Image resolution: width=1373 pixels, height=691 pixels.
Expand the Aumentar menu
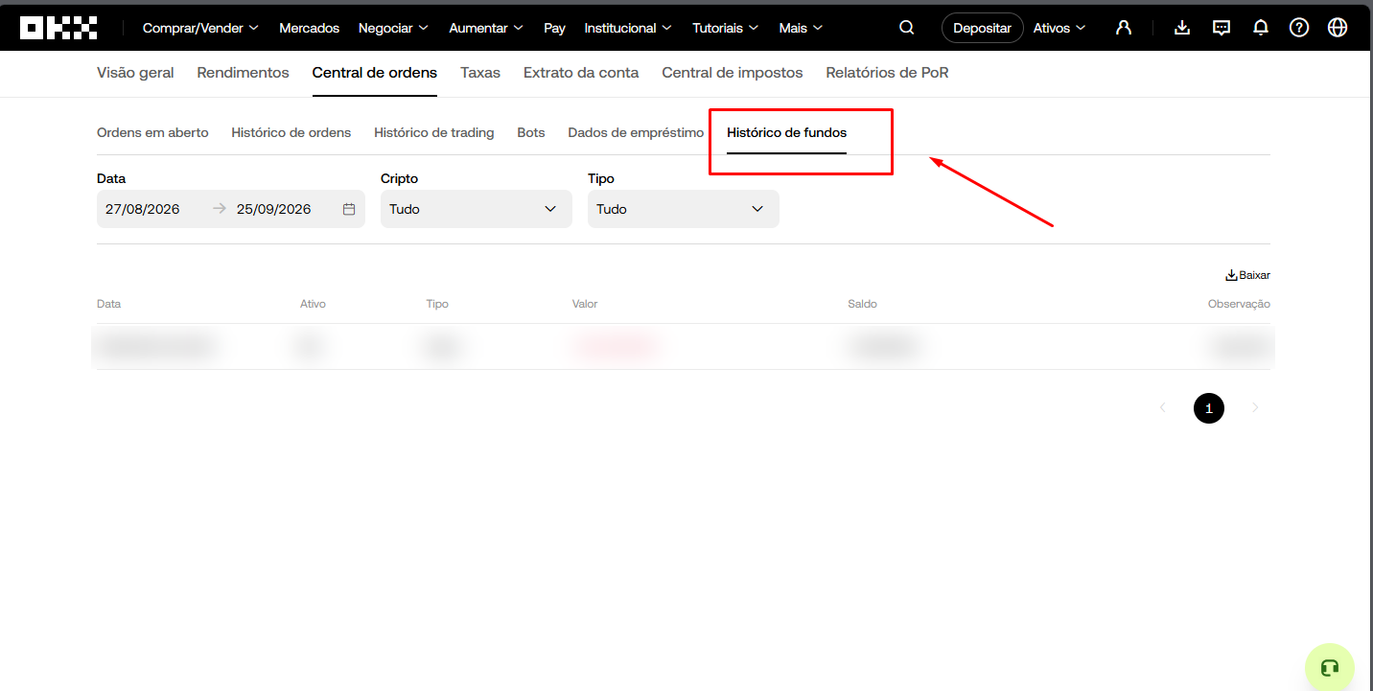click(486, 28)
